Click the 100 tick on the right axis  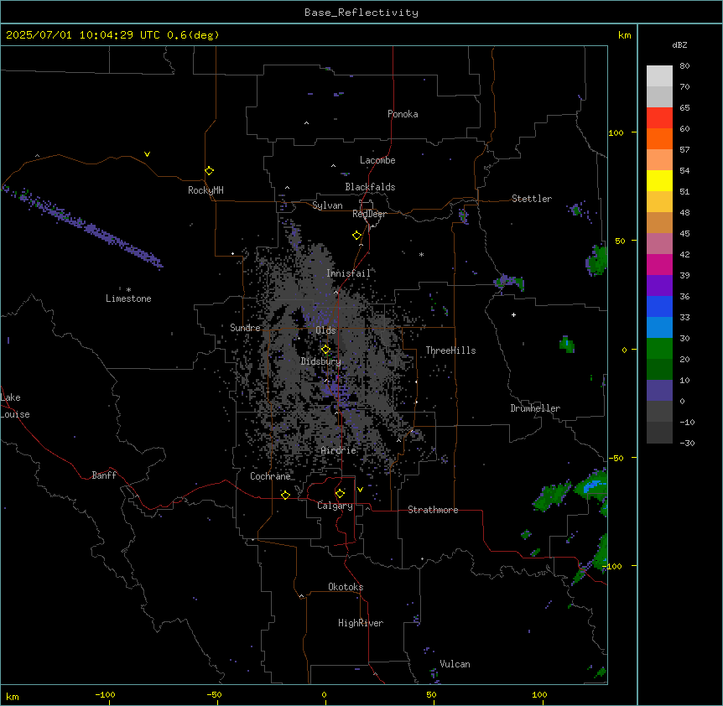[x=616, y=132]
